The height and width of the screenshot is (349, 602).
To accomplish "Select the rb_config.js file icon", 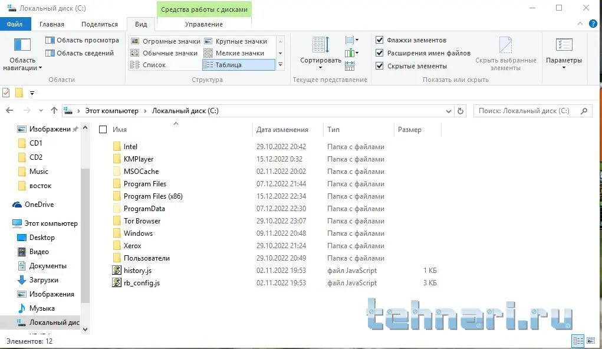I will (x=117, y=282).
